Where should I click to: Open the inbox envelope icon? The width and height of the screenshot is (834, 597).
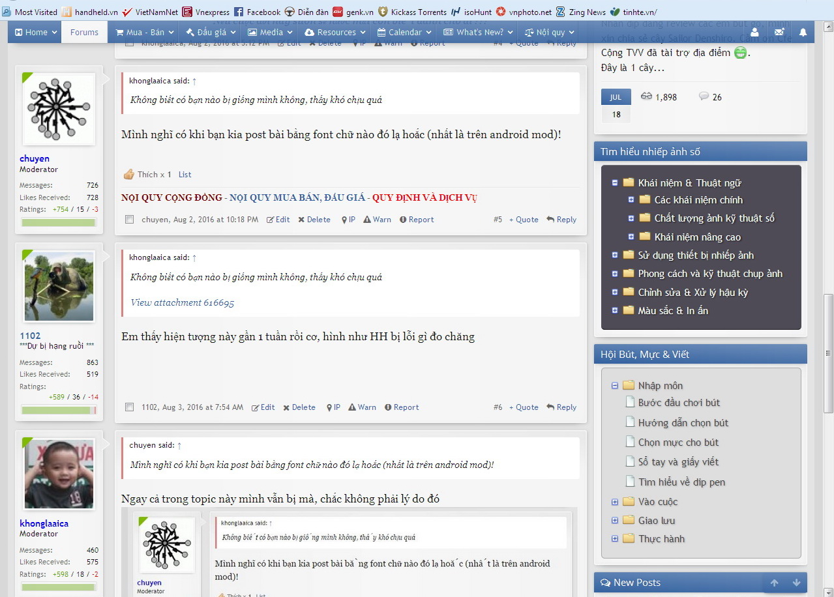(x=779, y=32)
